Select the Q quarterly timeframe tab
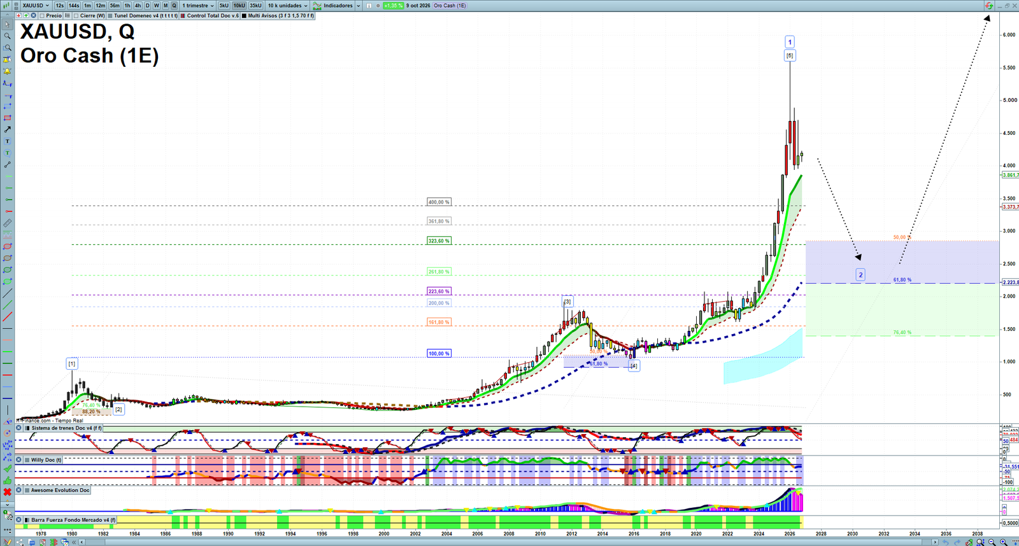 (174, 6)
